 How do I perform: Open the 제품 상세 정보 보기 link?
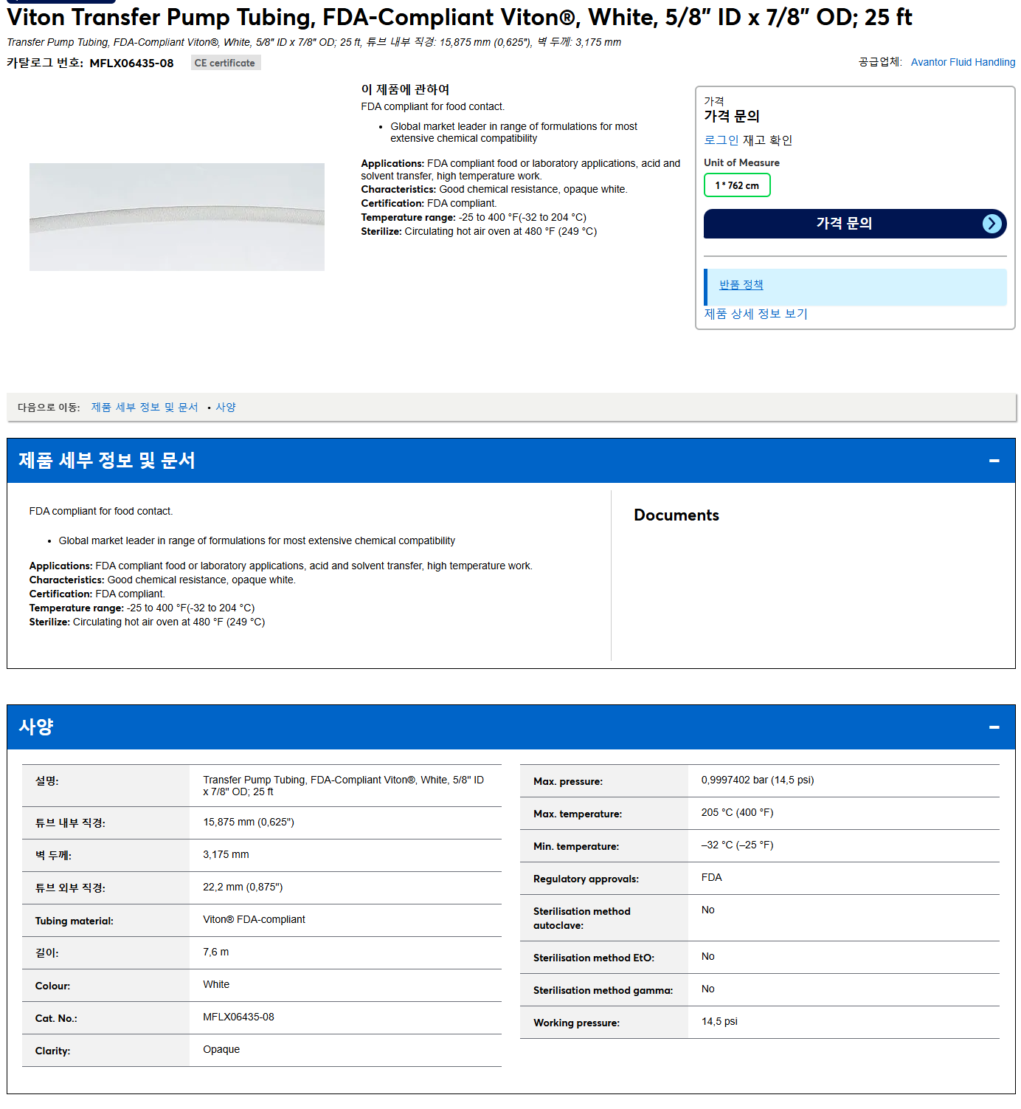[x=755, y=314]
